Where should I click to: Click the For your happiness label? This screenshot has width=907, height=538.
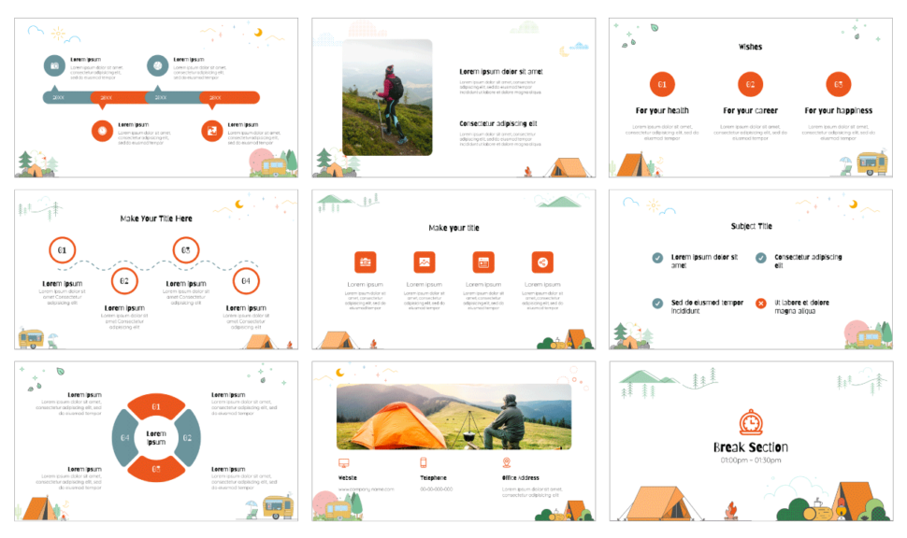pyautogui.click(x=838, y=109)
